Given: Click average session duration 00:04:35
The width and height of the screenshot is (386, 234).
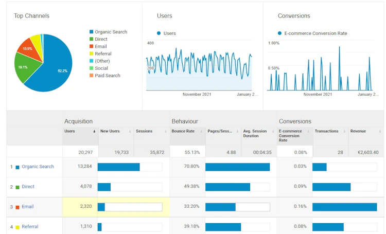Looking at the screenshot, I should pyautogui.click(x=262, y=152).
